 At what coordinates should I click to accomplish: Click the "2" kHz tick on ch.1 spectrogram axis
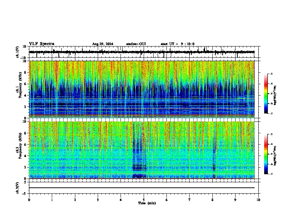(26, 107)
